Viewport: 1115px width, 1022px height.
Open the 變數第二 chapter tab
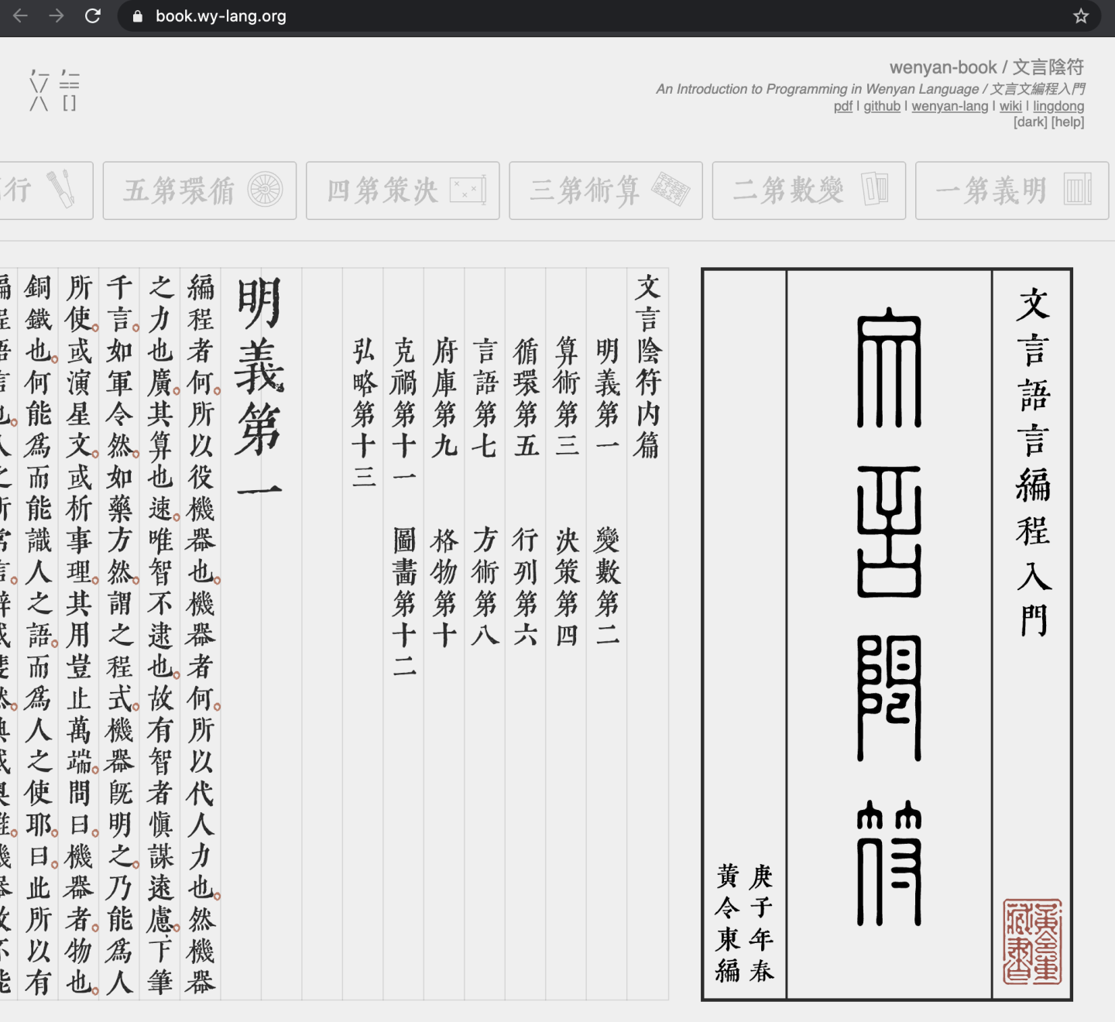(x=809, y=190)
